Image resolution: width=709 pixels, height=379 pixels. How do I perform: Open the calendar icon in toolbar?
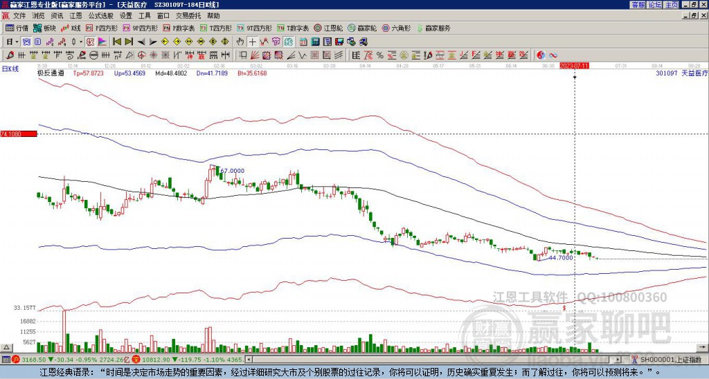coord(303,41)
